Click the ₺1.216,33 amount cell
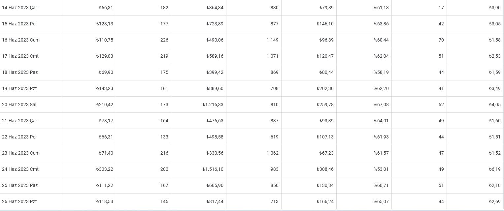The width and height of the screenshot is (504, 211). (x=199, y=105)
